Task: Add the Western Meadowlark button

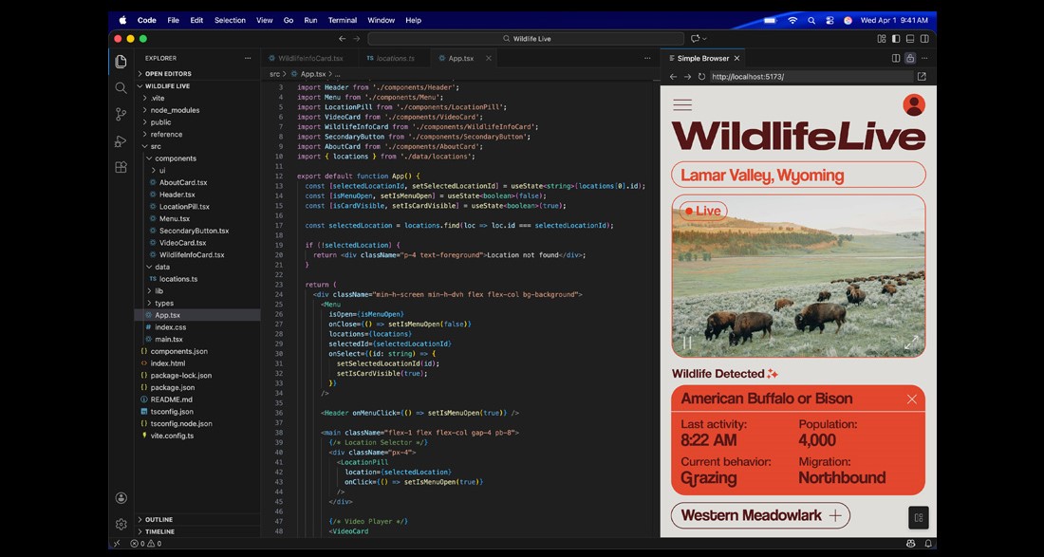Action: 760,516
